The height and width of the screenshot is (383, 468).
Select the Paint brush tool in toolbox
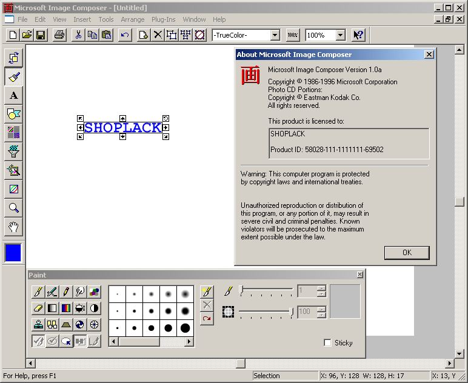point(13,76)
